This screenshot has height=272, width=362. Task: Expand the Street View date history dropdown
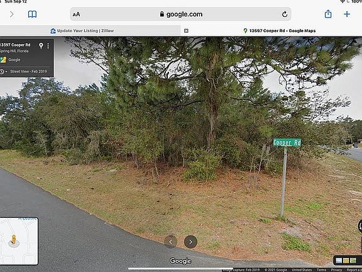(3, 72)
